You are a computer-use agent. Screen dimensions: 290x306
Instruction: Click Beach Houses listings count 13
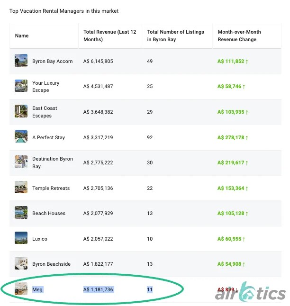coord(150,213)
